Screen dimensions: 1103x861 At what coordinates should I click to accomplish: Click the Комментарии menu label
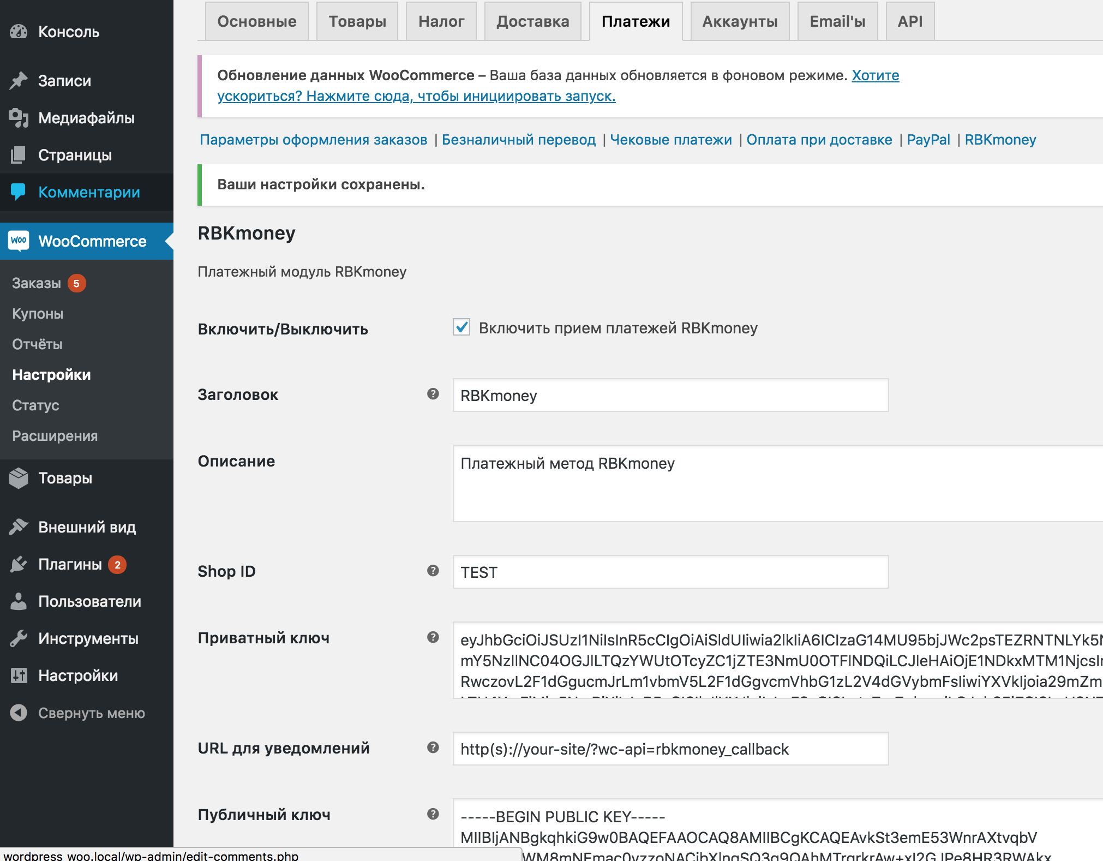point(89,193)
